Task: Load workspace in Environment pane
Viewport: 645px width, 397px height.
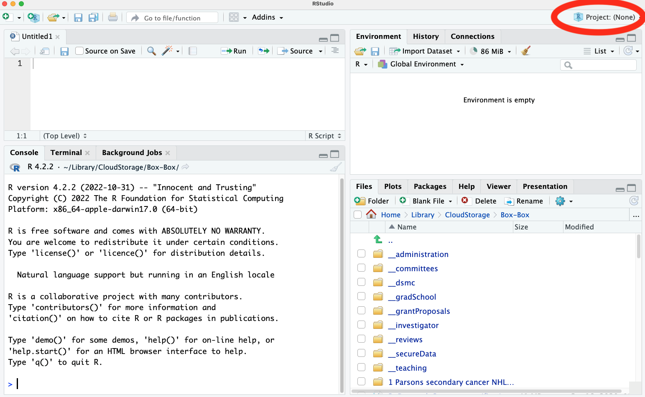Action: click(x=360, y=51)
